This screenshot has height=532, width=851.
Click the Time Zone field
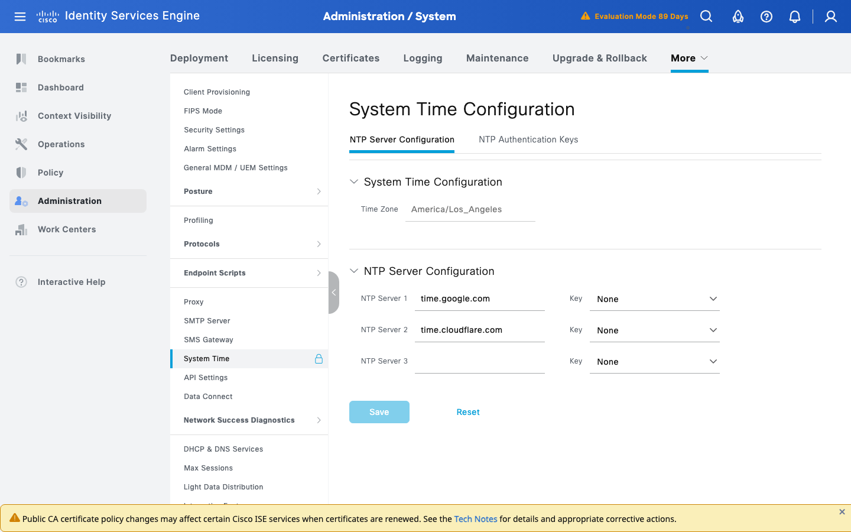(x=470, y=210)
